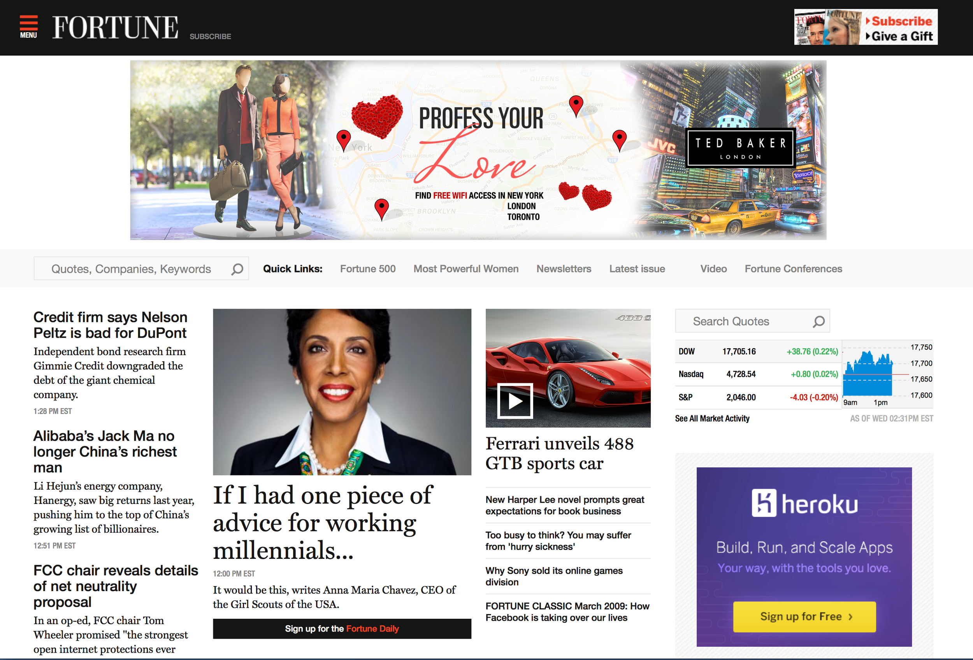Select the DOW row value 17,705.16

(x=739, y=351)
